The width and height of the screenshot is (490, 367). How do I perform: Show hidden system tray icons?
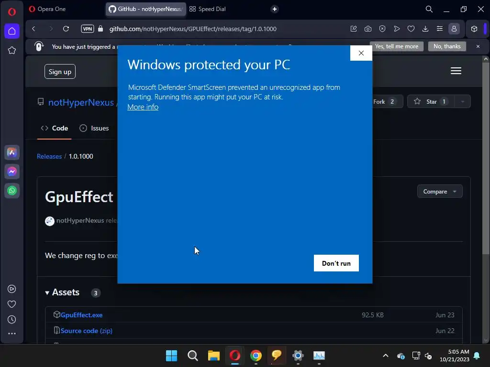tap(386, 356)
